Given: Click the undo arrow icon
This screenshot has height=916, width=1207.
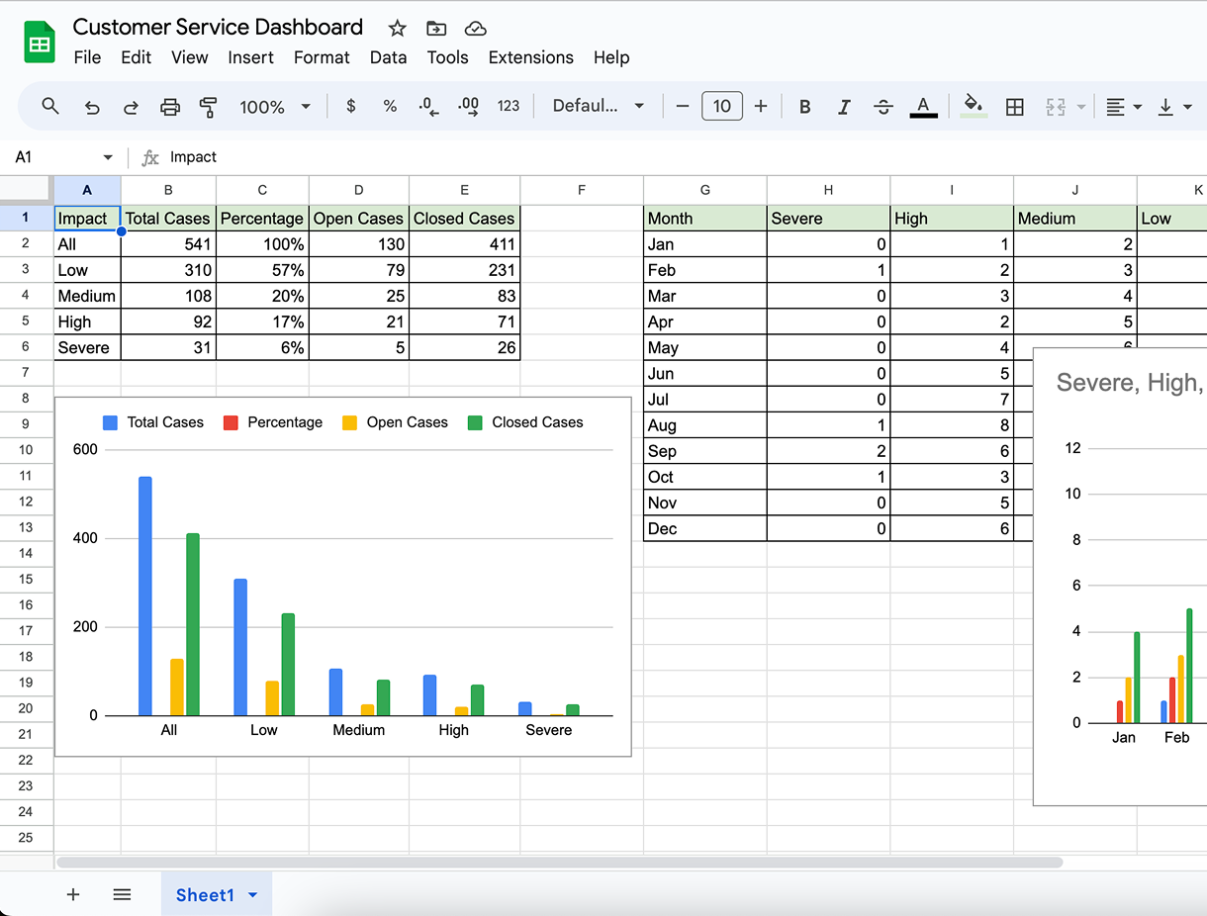Looking at the screenshot, I should [92, 107].
